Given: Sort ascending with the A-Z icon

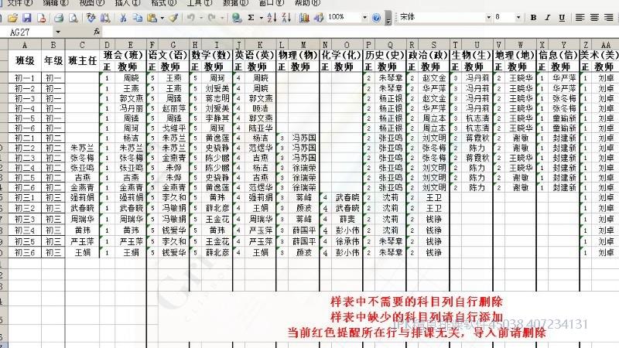Looking at the screenshot, I should point(272,18).
